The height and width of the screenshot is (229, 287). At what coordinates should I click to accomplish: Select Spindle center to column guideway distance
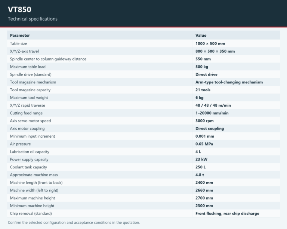click(48, 59)
